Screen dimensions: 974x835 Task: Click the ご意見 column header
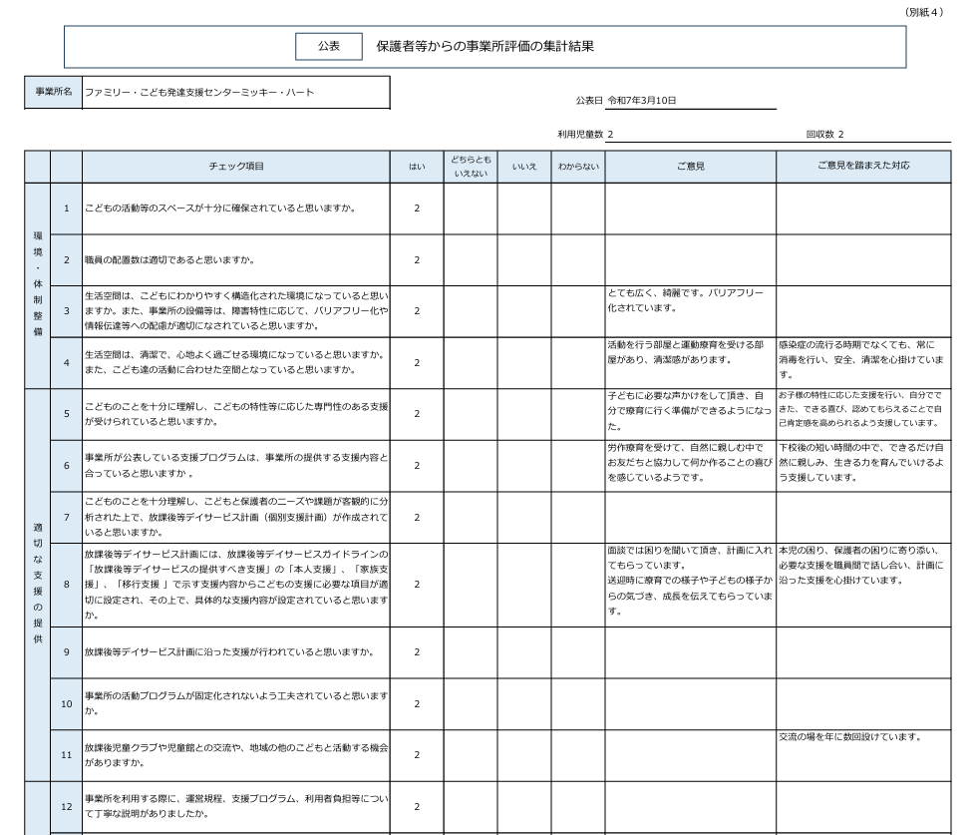pos(690,167)
